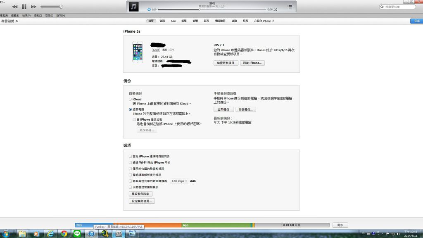Open the 128 kbps bitrate dropdown
The height and width of the screenshot is (238, 423).
point(179,181)
